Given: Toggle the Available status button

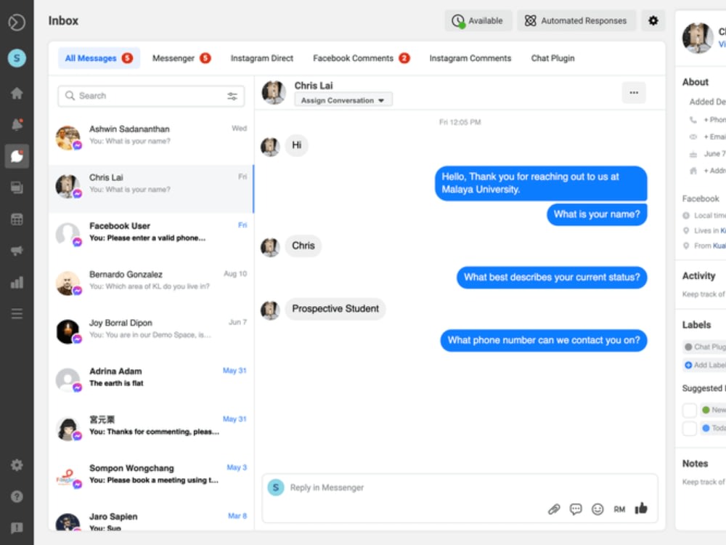Looking at the screenshot, I should click(478, 20).
